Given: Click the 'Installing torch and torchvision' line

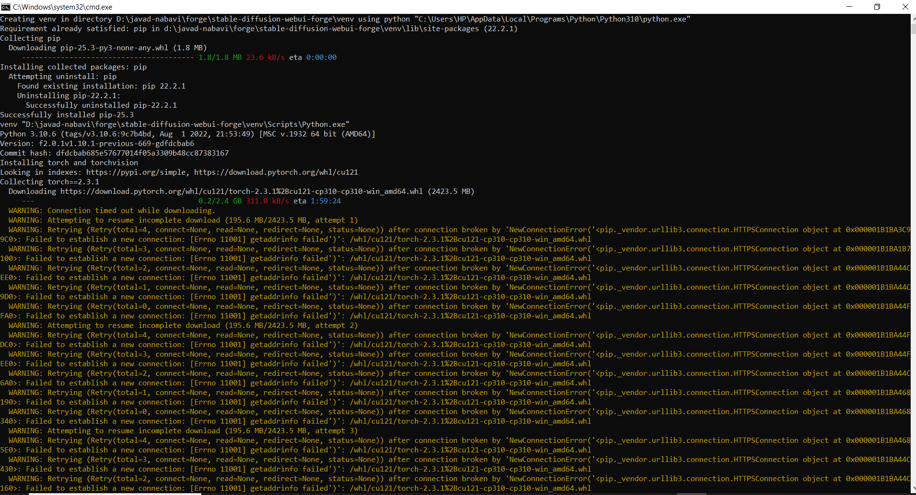Looking at the screenshot, I should (69, 163).
